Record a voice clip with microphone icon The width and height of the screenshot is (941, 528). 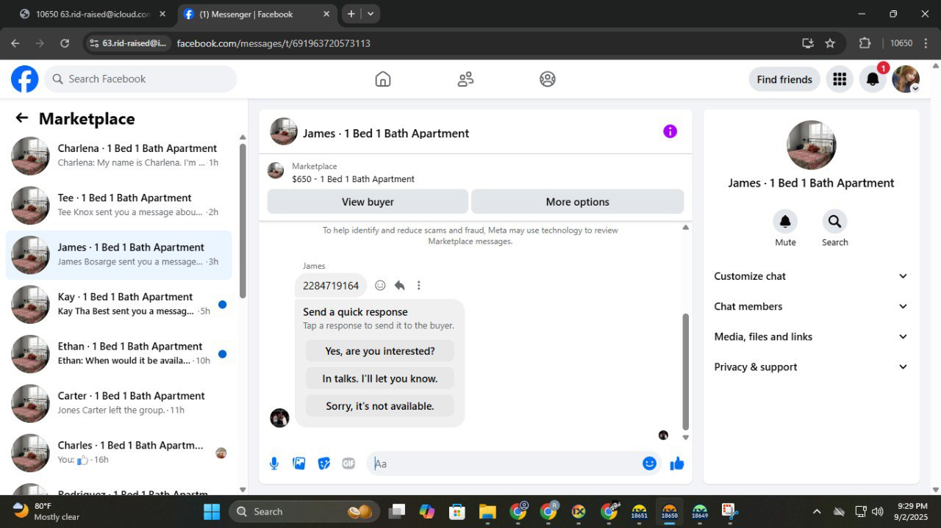pos(274,463)
